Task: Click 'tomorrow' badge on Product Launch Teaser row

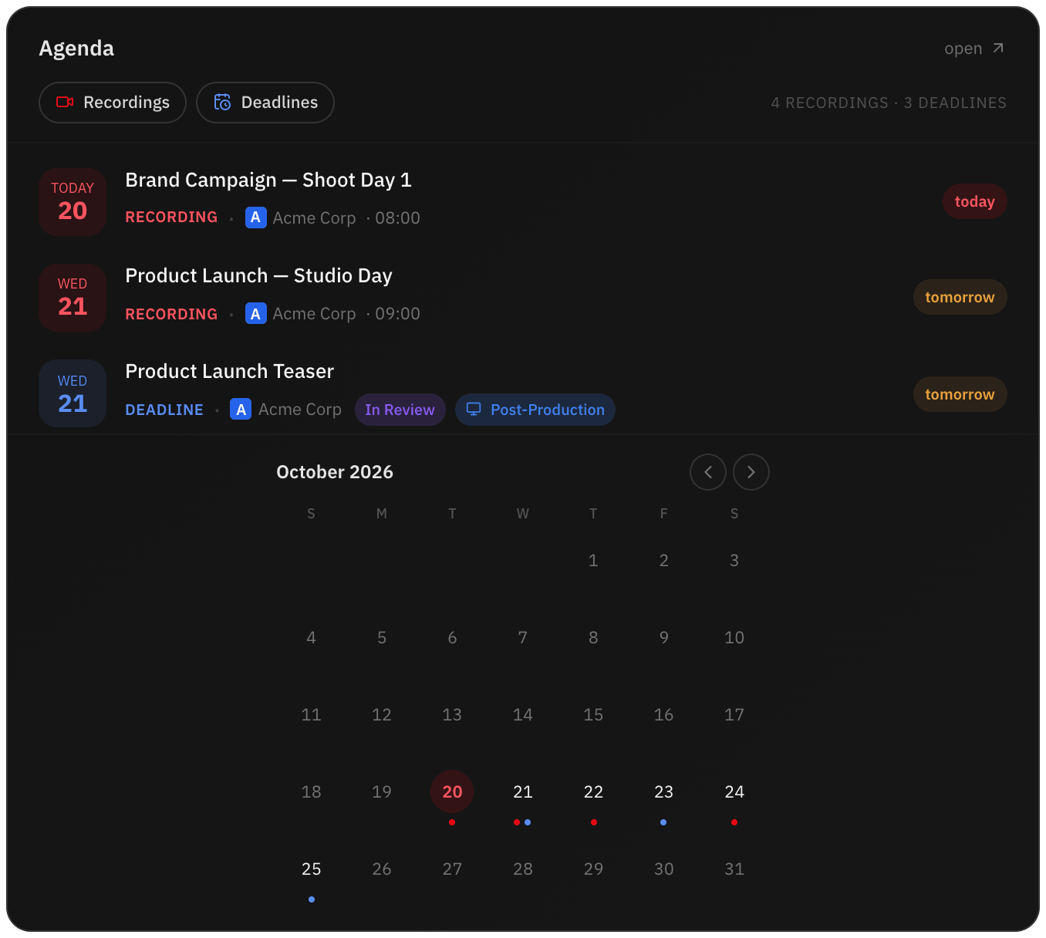Action: click(960, 394)
